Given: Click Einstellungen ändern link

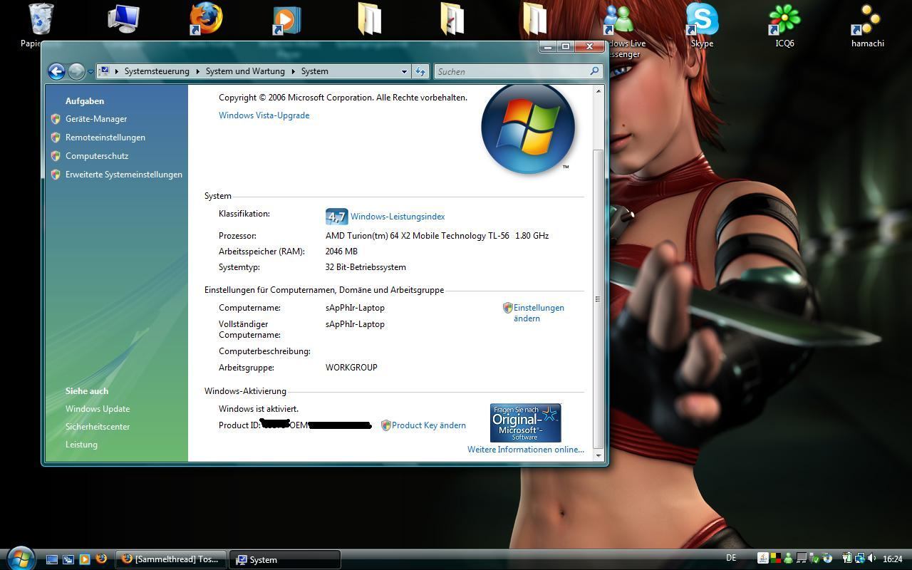Looking at the screenshot, I should point(539,313).
